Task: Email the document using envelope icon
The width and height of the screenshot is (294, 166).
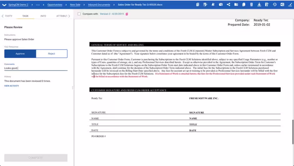Action: tap(221, 4)
